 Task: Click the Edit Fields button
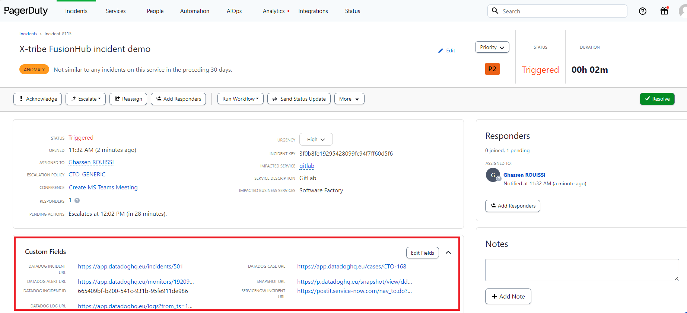tap(422, 253)
